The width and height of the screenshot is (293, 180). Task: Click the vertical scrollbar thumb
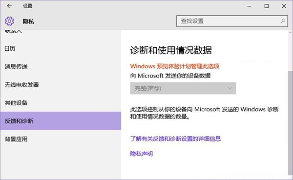pos(290,122)
